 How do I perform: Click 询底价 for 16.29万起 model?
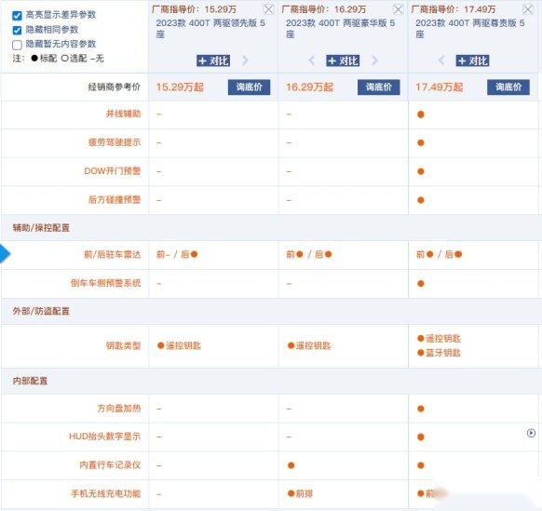coord(378,87)
